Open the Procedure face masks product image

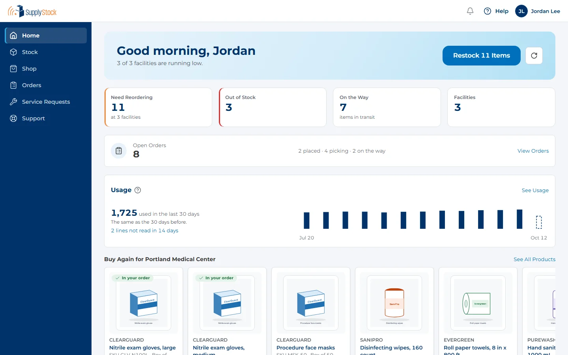(x=311, y=303)
